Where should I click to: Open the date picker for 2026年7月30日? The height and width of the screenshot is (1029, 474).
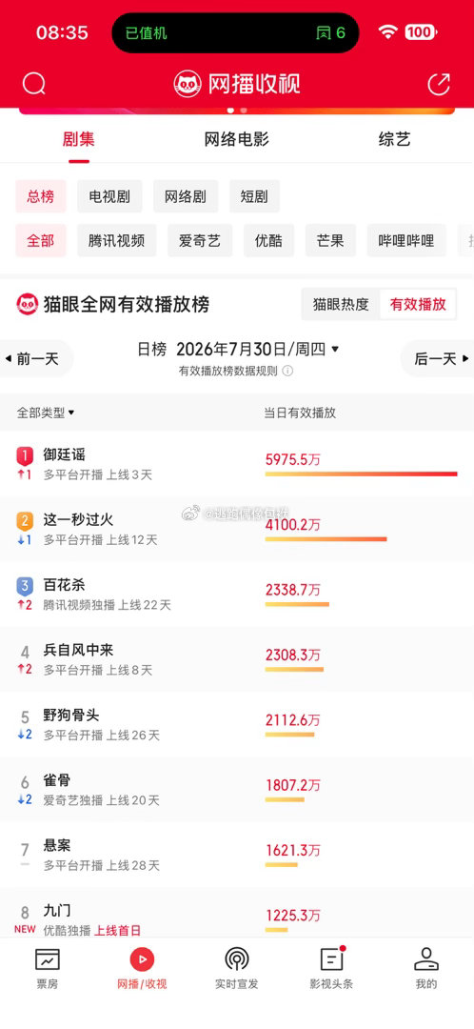coord(258,349)
